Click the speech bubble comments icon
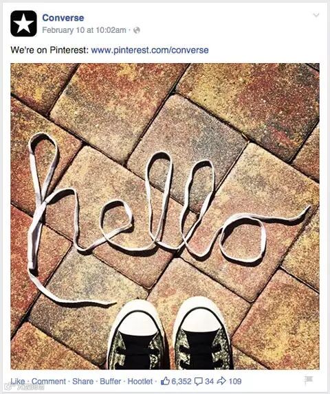330x394 pixels. [x=199, y=382]
